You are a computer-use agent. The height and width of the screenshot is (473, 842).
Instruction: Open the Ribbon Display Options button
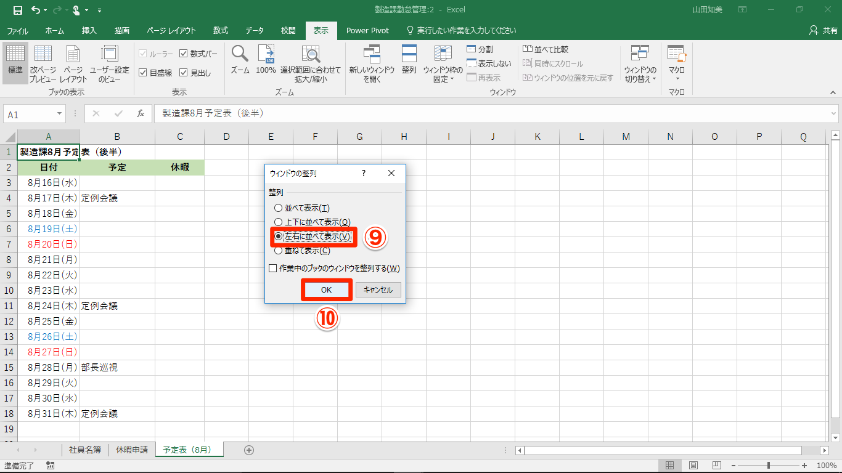(x=742, y=10)
